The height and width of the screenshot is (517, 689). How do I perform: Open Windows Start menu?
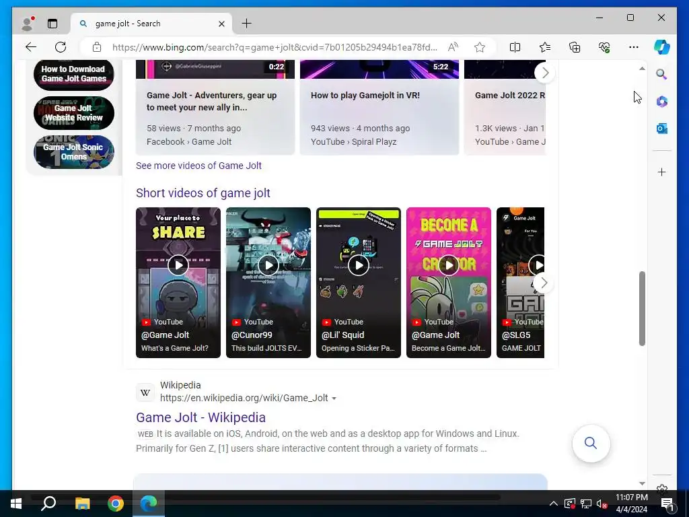[x=16, y=504]
